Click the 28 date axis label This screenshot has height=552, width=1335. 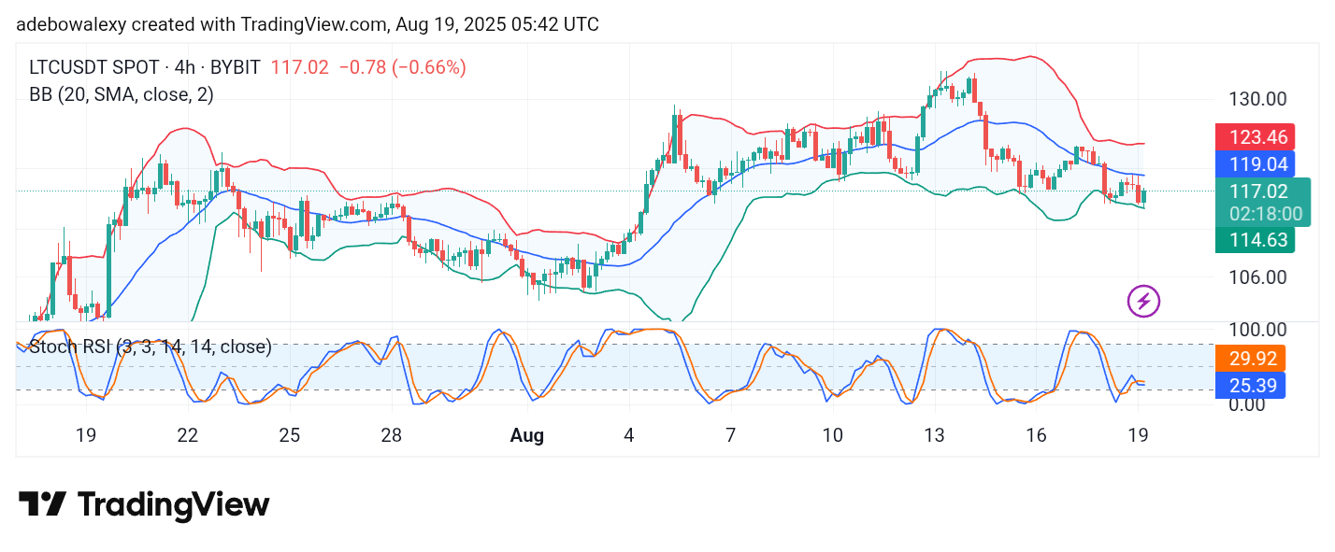tap(392, 435)
